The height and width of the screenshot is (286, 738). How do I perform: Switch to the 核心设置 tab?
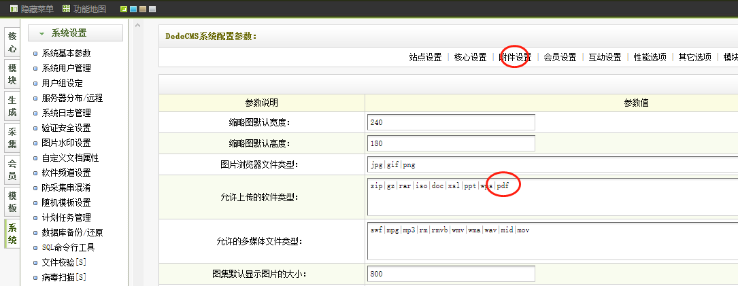point(470,57)
